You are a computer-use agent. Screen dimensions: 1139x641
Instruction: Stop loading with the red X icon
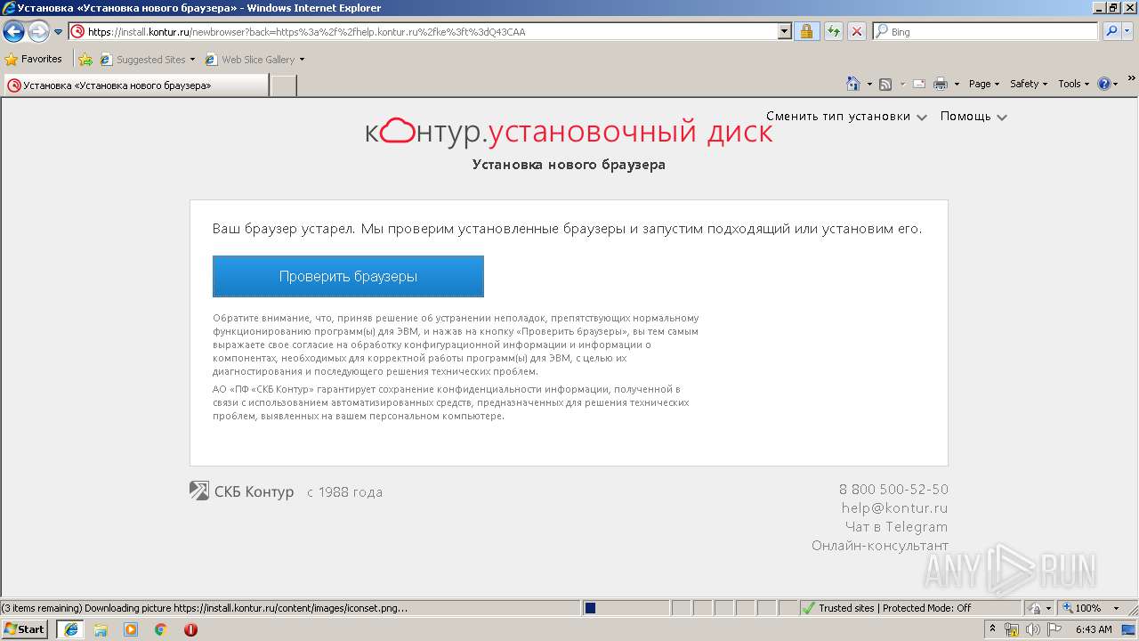point(856,31)
